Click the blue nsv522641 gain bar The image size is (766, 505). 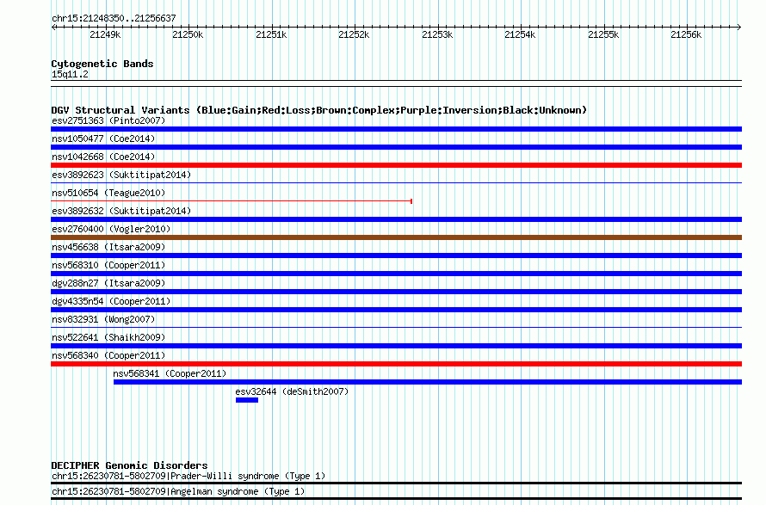(396, 346)
